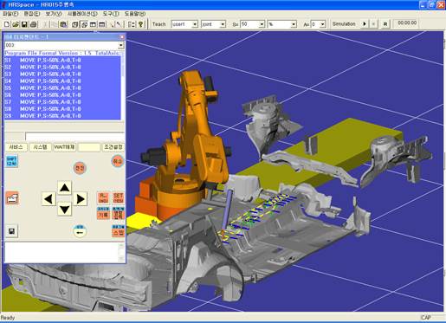
Task: Click the 서비스 pendant button
Action: (16, 147)
